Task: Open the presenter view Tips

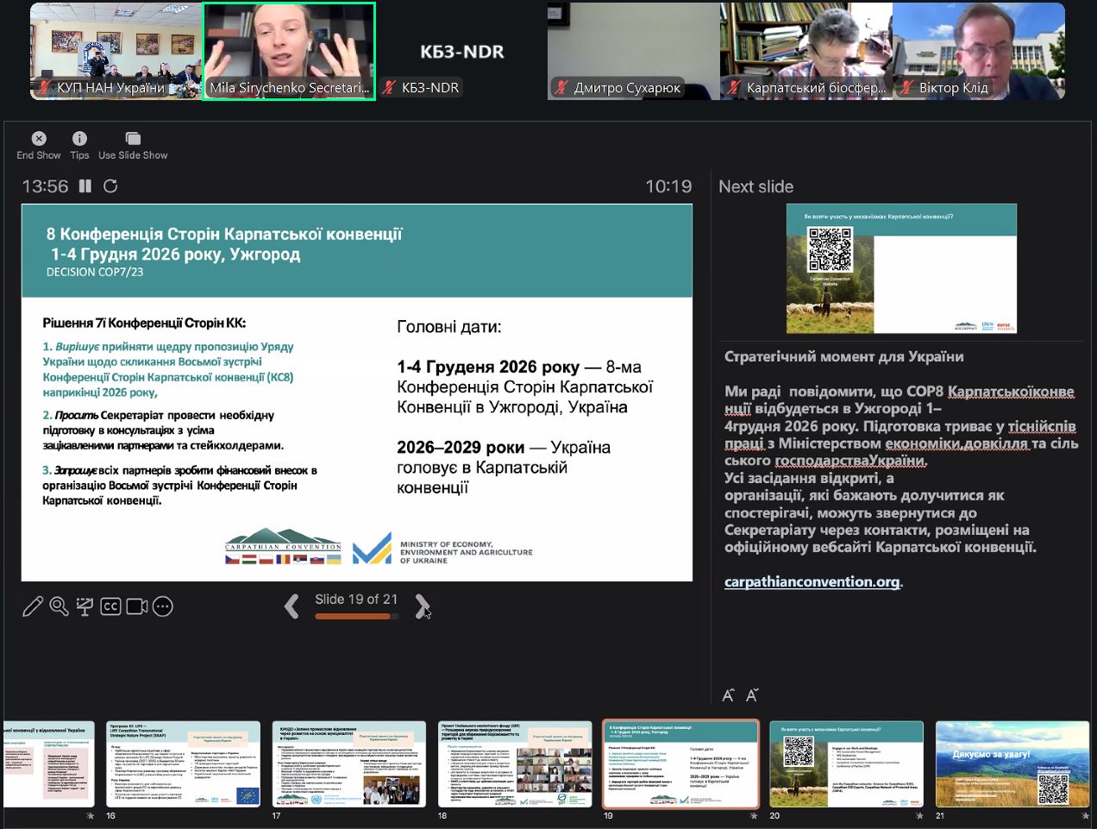Action: click(x=79, y=146)
